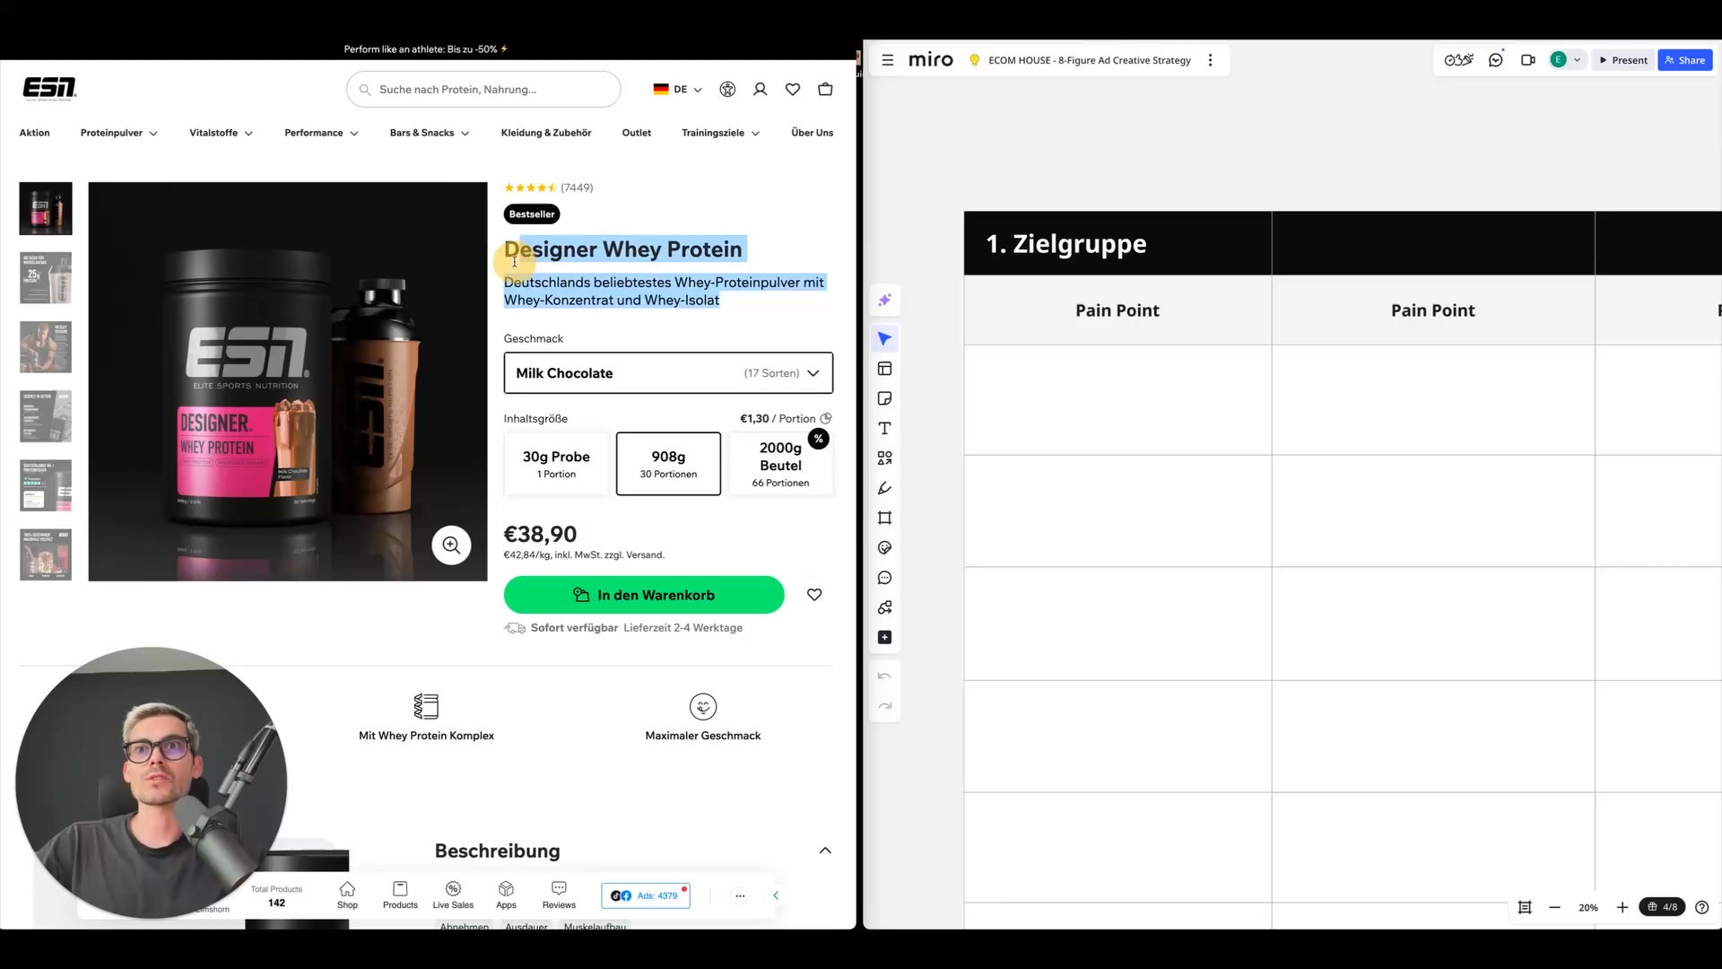
Task: Open Apps tab in extension bar
Action: [x=506, y=895]
